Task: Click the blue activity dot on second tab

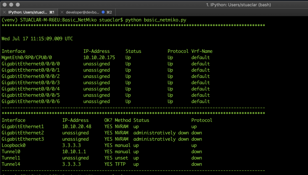Action: 103,12
